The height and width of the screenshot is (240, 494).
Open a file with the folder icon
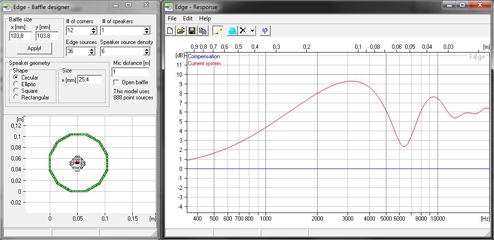[181, 31]
